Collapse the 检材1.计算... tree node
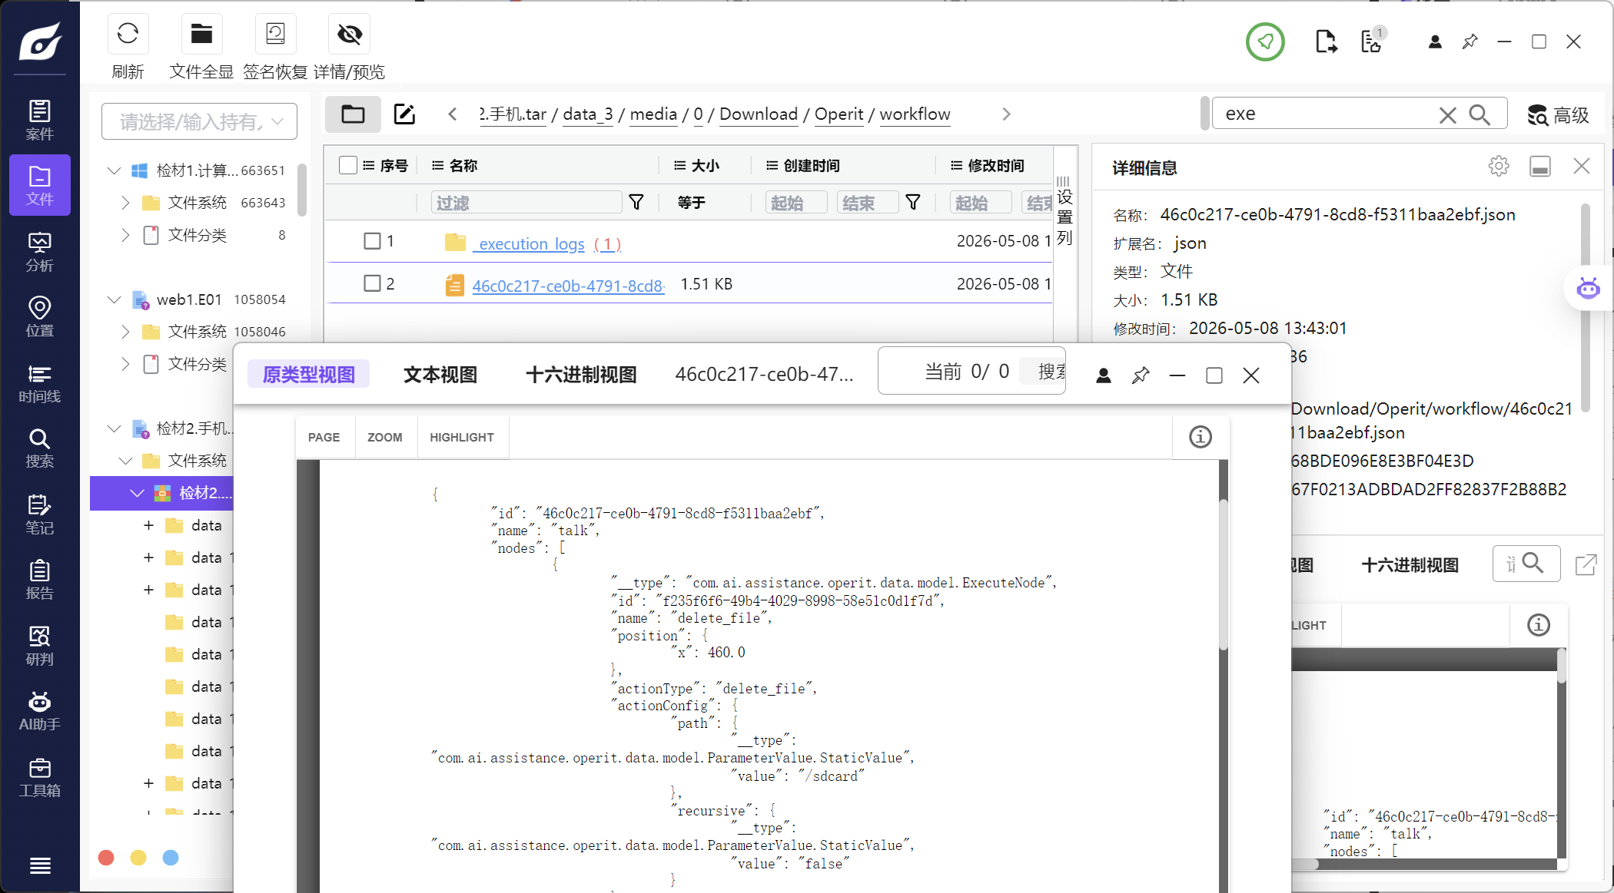Viewport: 1614px width, 893px height. coord(115,170)
